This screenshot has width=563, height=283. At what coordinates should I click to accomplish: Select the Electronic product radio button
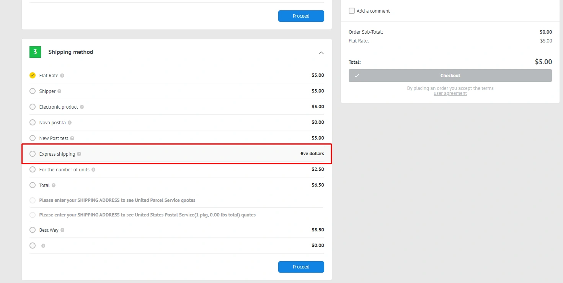(x=33, y=107)
